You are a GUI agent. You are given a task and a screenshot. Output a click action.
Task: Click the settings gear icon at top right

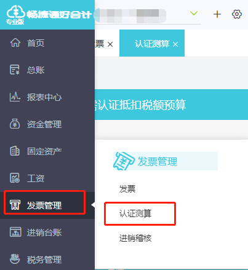[237, 14]
